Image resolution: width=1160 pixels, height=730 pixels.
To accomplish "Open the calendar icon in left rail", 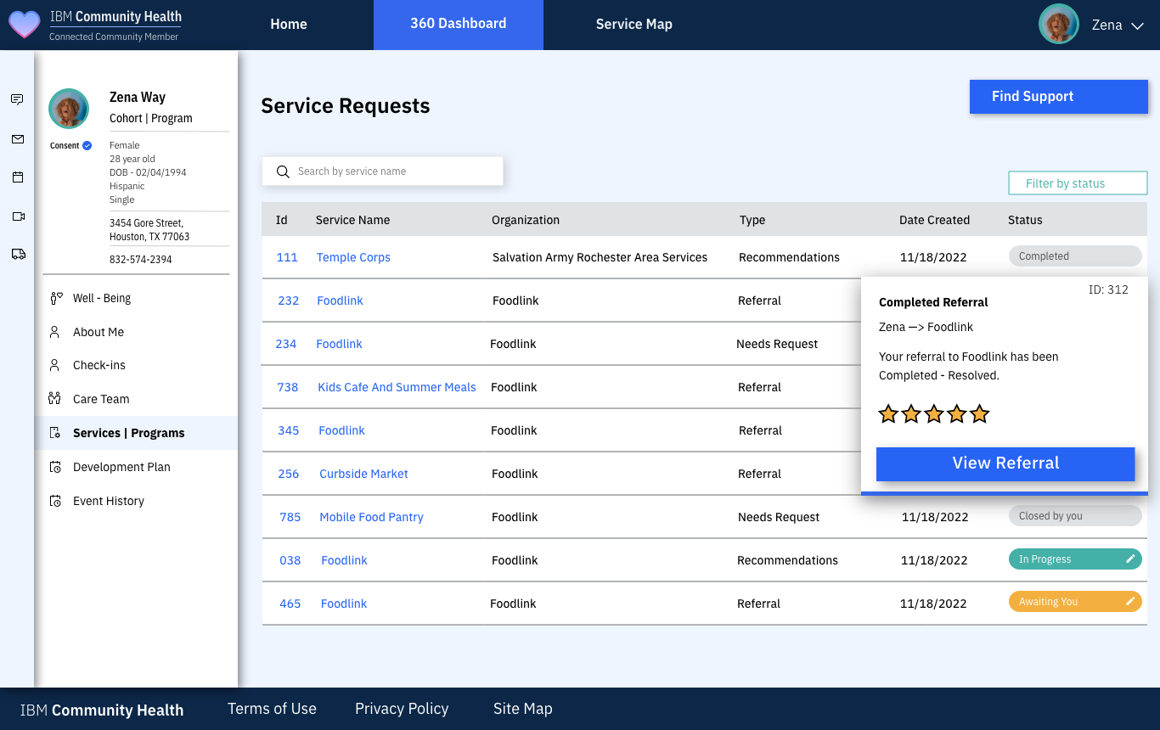I will [x=17, y=177].
